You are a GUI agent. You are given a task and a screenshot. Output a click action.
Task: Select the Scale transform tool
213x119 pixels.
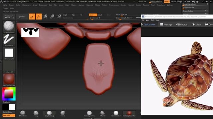click(52, 17)
